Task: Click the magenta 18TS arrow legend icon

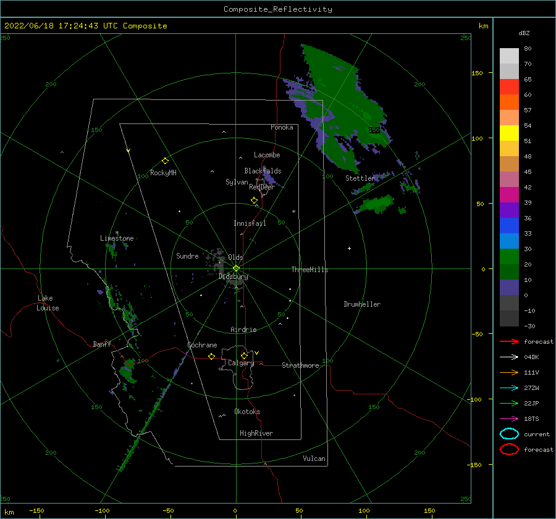Action: tap(509, 419)
